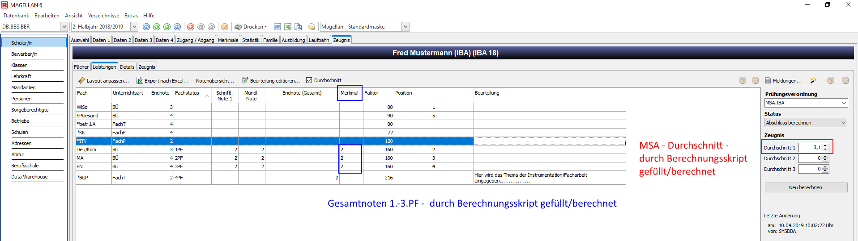The image size is (858, 241).
Task: Click the Neu berechnen button
Action: coord(806,187)
